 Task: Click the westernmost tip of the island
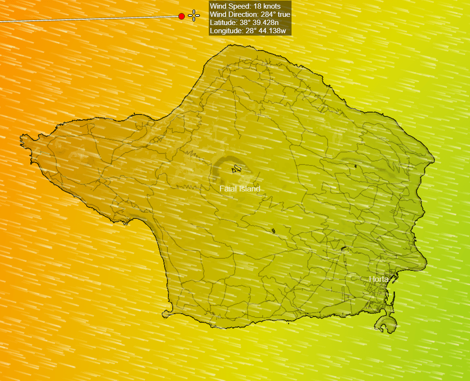pos(22,137)
